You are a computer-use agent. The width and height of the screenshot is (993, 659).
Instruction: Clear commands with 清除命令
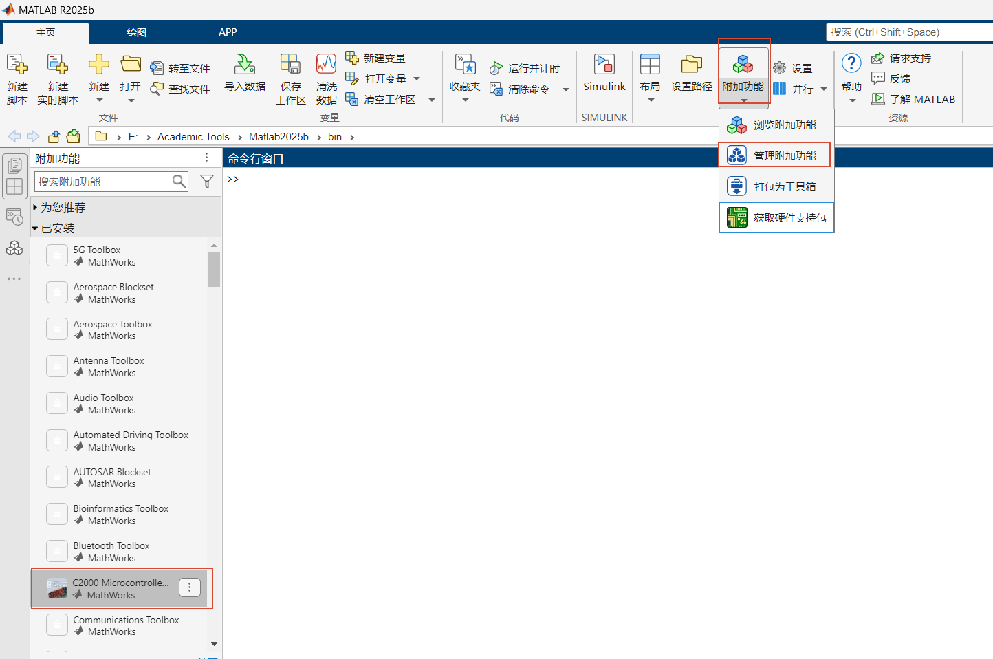[x=519, y=89]
